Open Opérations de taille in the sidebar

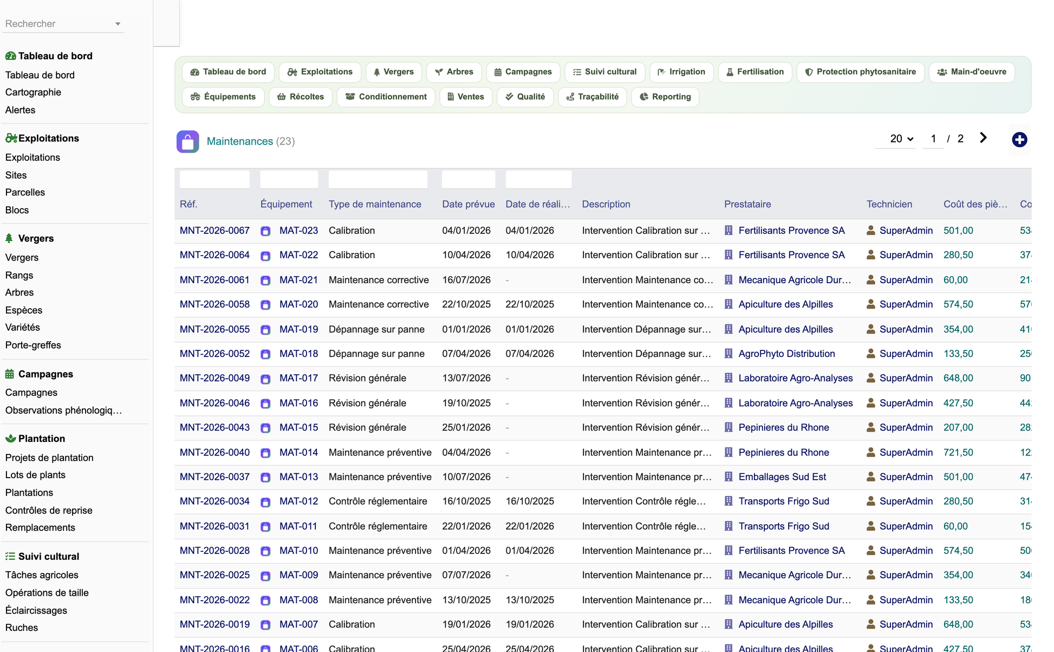tap(47, 592)
